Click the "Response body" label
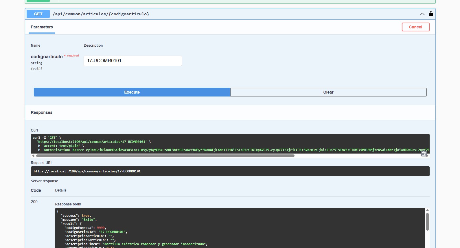The width and height of the screenshot is (460, 248). (x=68, y=204)
